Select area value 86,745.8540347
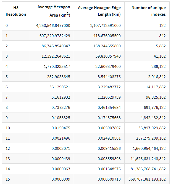171x185 pixels. [56, 46]
